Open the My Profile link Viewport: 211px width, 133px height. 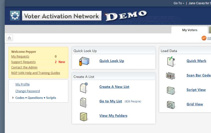[x=22, y=84]
